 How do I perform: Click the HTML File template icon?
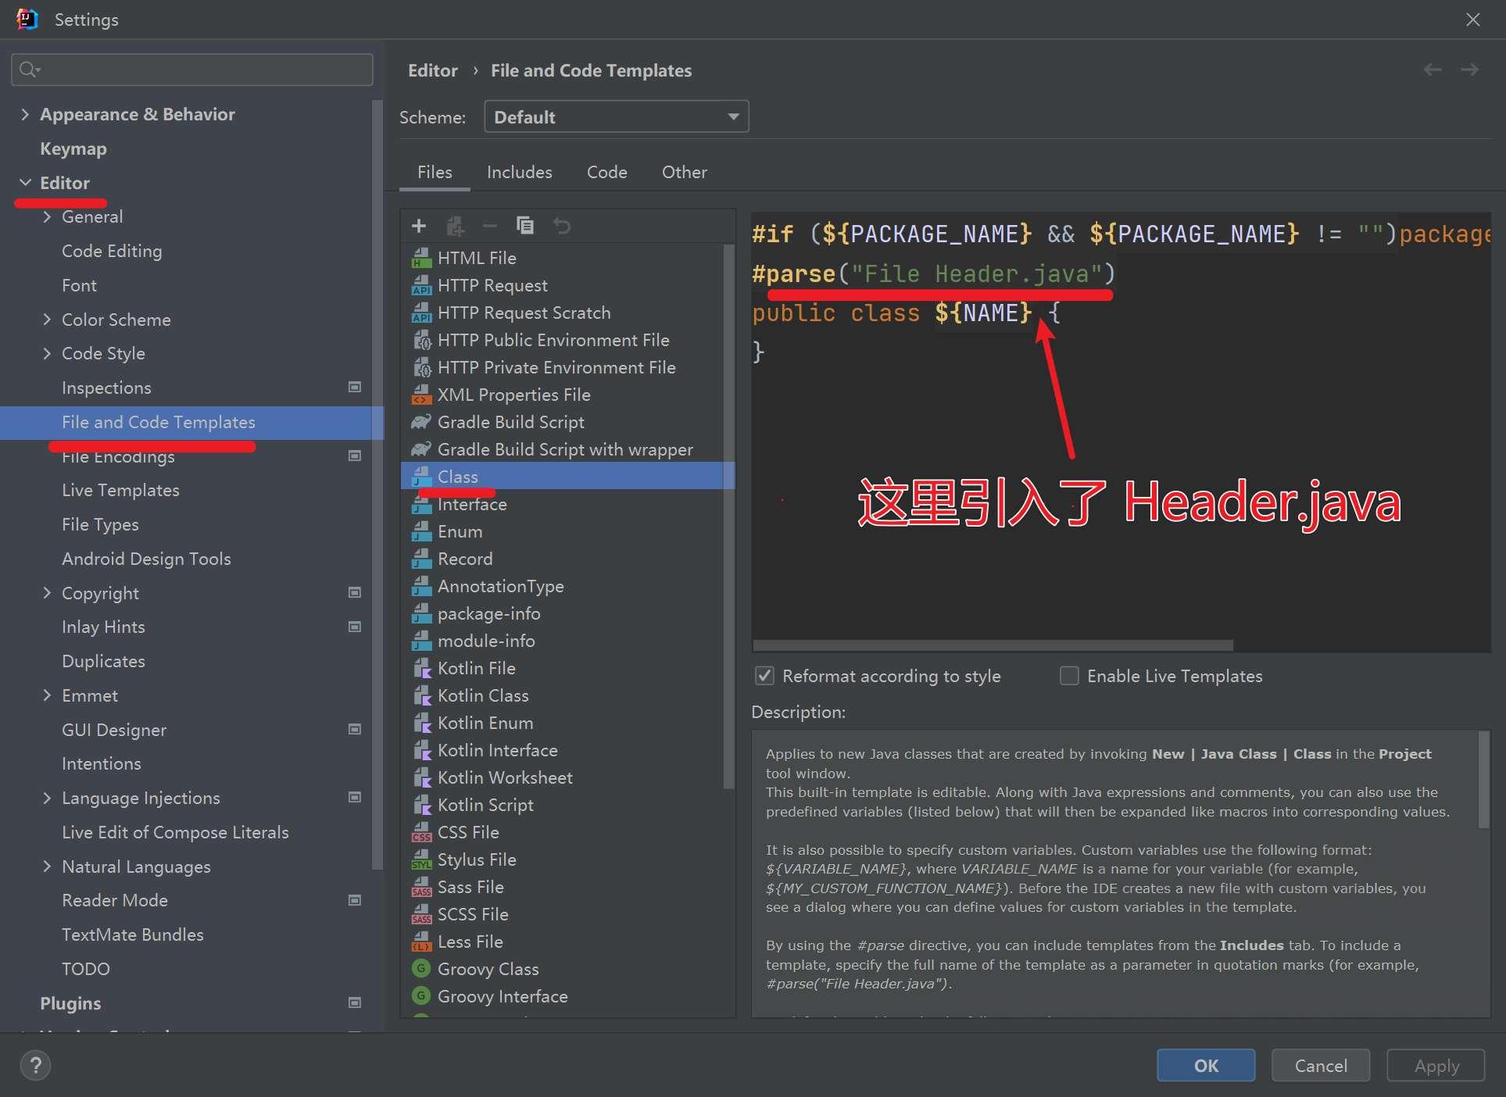(421, 258)
